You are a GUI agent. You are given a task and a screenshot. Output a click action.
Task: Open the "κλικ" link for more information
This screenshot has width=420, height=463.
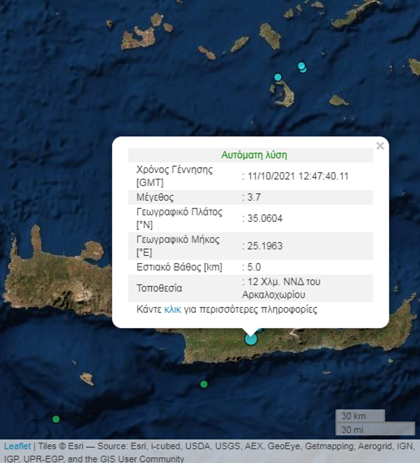click(x=172, y=310)
